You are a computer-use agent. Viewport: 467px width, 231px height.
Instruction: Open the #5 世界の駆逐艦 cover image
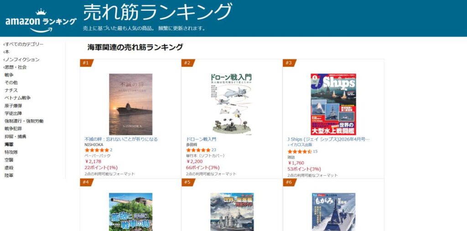click(x=232, y=212)
